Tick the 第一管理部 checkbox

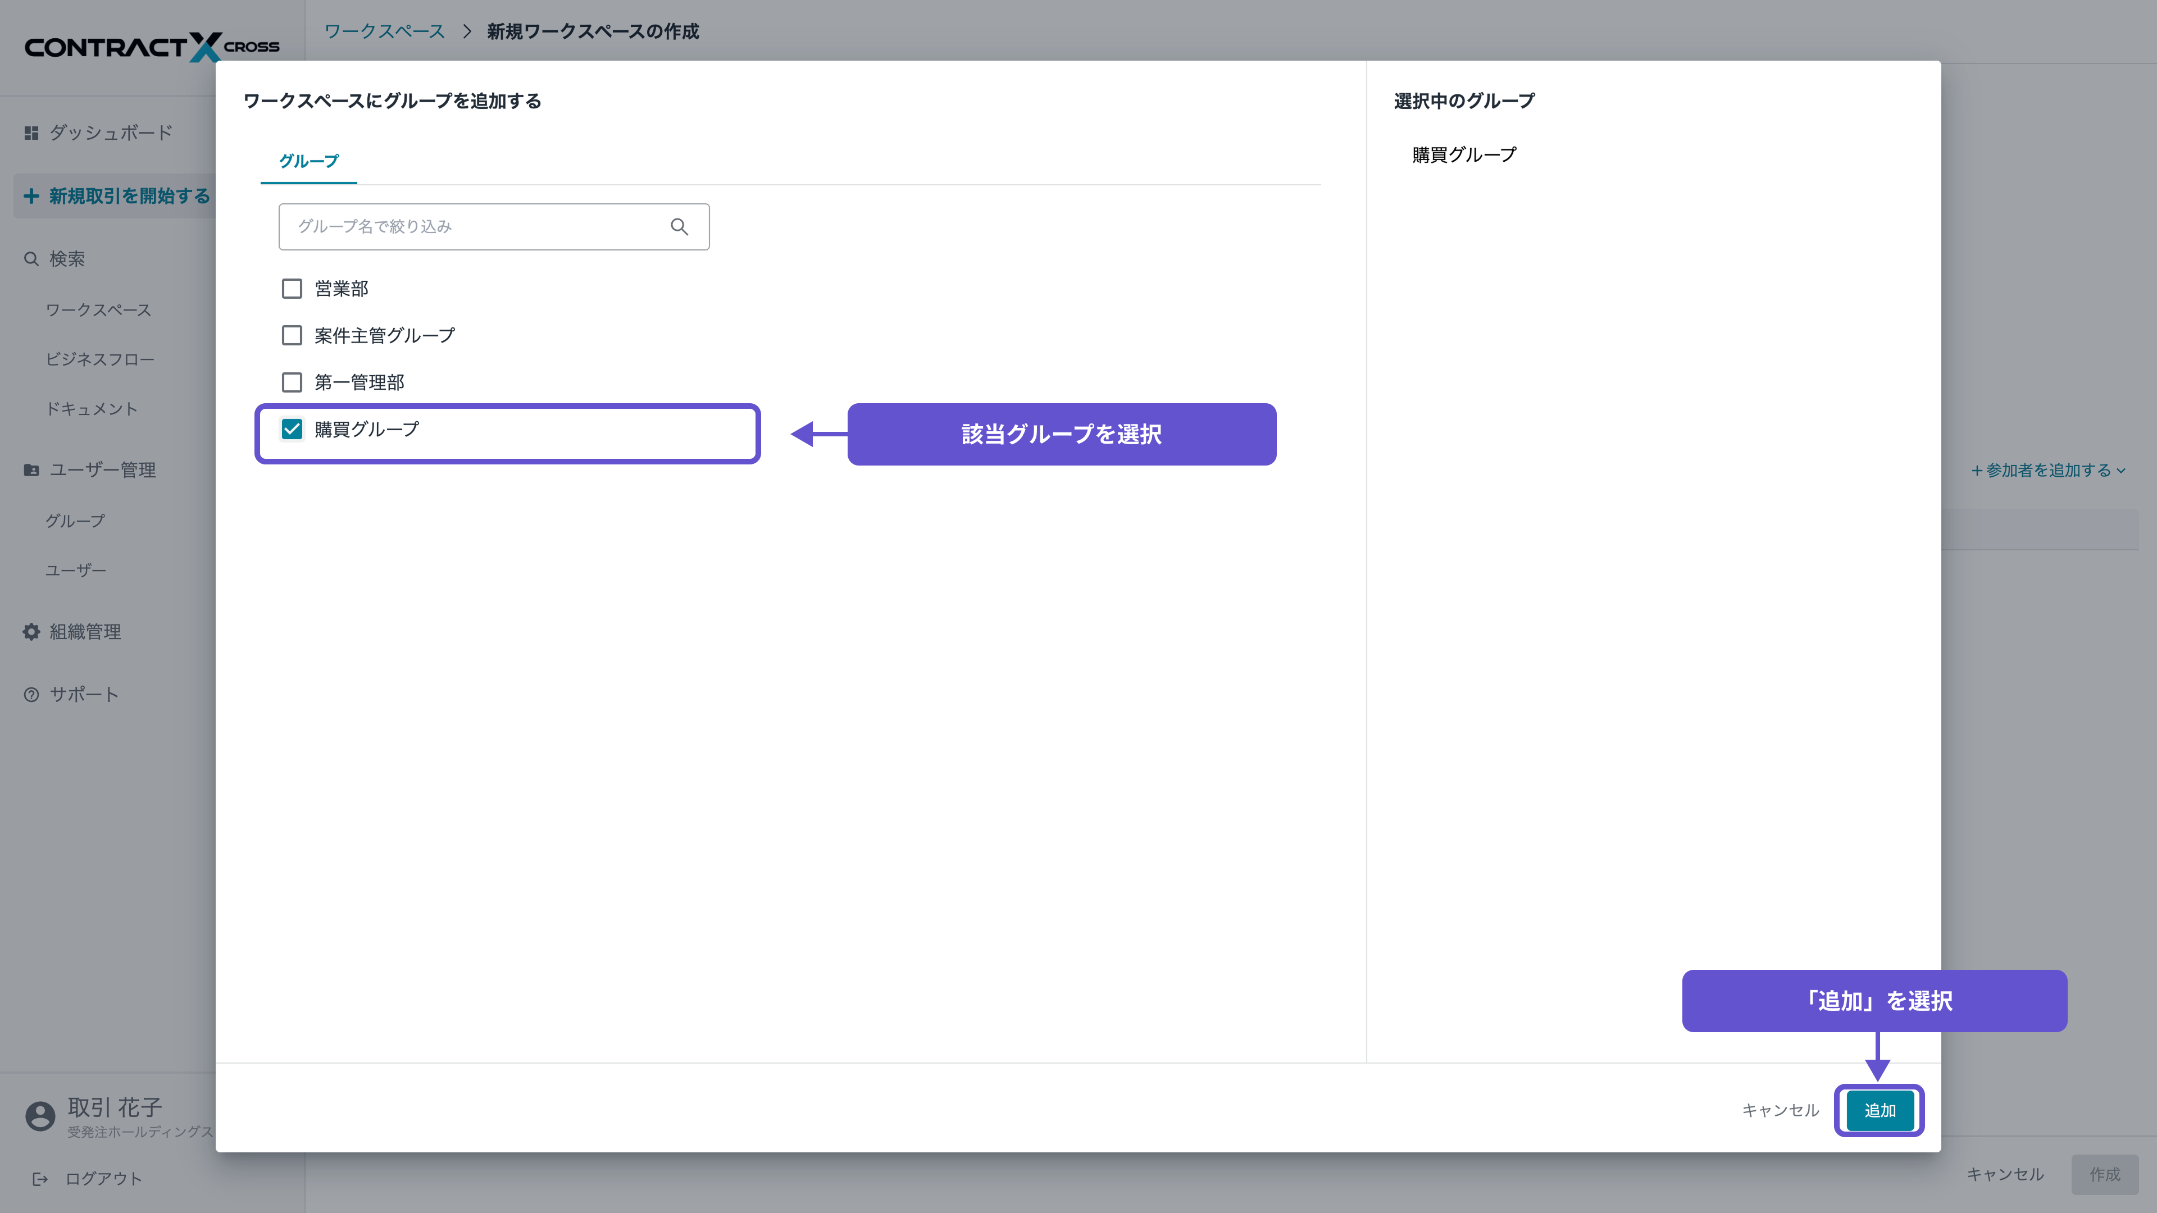coord(292,382)
